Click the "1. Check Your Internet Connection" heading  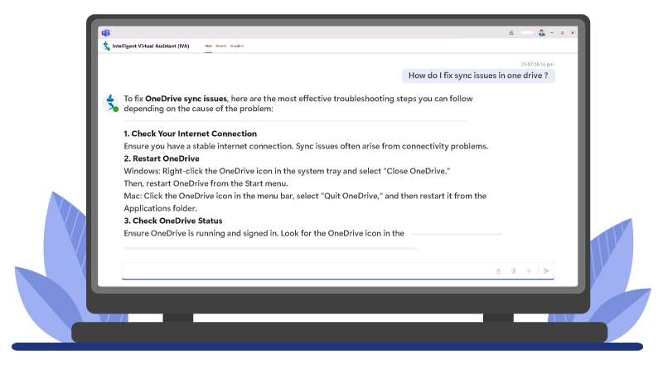pyautogui.click(x=191, y=134)
